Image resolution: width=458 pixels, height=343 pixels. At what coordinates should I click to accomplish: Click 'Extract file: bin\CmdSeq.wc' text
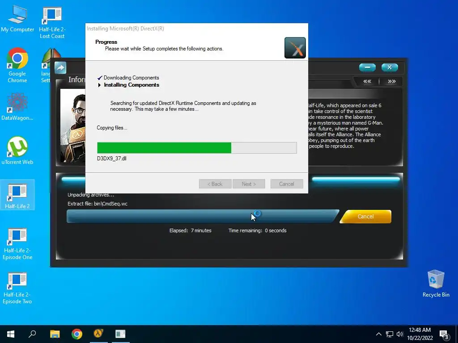tap(97, 204)
